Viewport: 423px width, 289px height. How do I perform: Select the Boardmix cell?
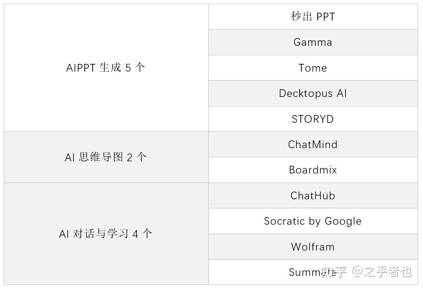(313, 170)
